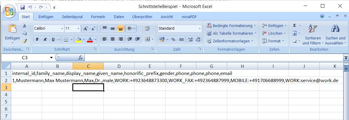The width and height of the screenshot is (349, 120).
Task: Open Name Box dropdown arrow
Action: pyautogui.click(x=51, y=58)
